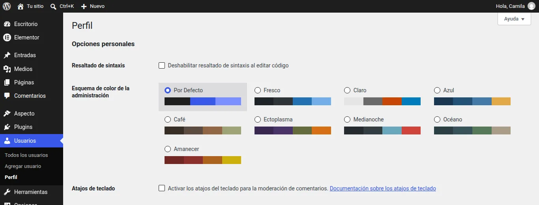Image resolution: width=539 pixels, height=205 pixels.
Task: Click the Deshabilitar resaltado de sintaxis label
Action: click(x=228, y=65)
